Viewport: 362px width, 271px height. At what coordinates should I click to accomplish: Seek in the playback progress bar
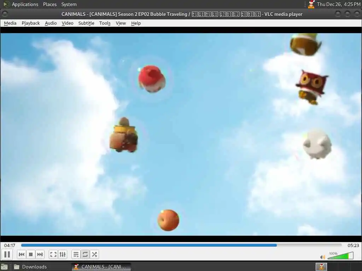pos(181,245)
